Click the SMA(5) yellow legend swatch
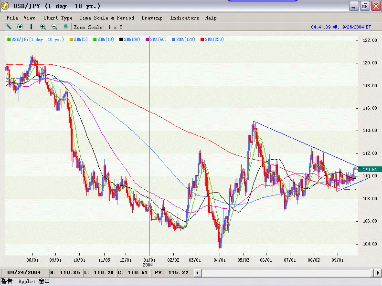Image resolution: width=382 pixels, height=286 pixels. [x=71, y=39]
